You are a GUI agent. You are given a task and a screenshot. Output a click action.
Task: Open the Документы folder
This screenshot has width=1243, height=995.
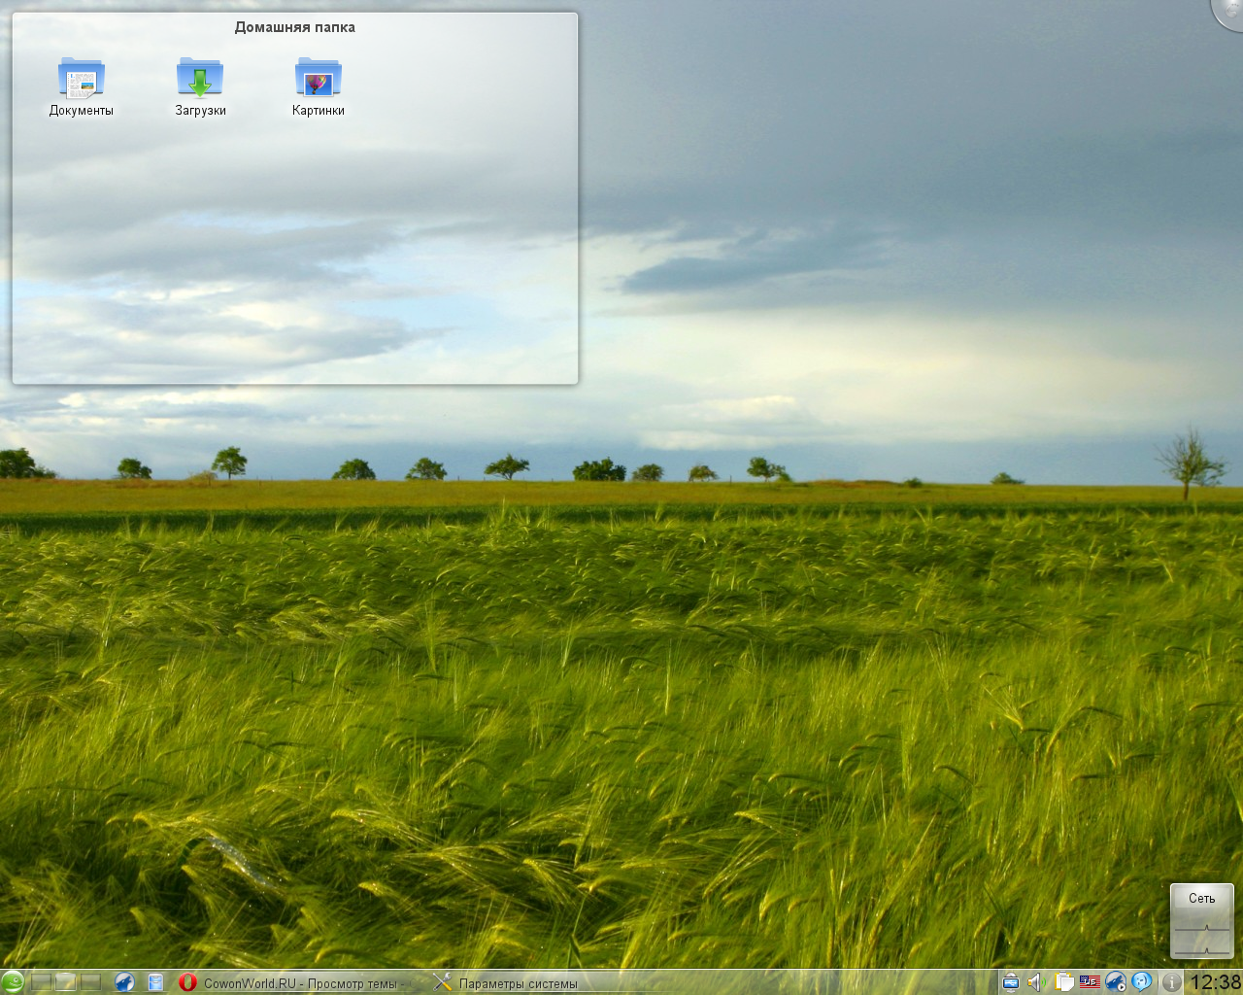[82, 86]
